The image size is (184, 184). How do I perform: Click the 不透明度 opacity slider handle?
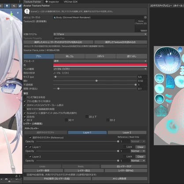(136, 85)
